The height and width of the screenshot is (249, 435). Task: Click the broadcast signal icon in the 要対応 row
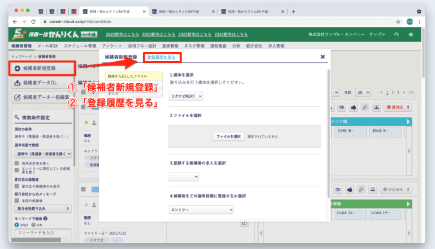[365, 107]
